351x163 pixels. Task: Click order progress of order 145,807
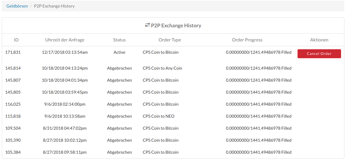click(258, 80)
